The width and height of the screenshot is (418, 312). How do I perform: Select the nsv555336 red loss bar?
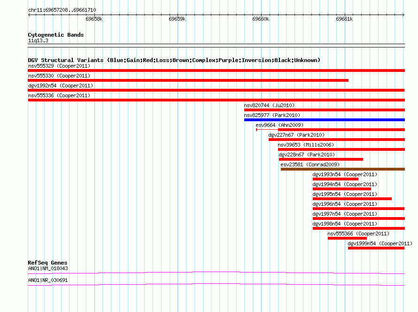[x=216, y=100]
